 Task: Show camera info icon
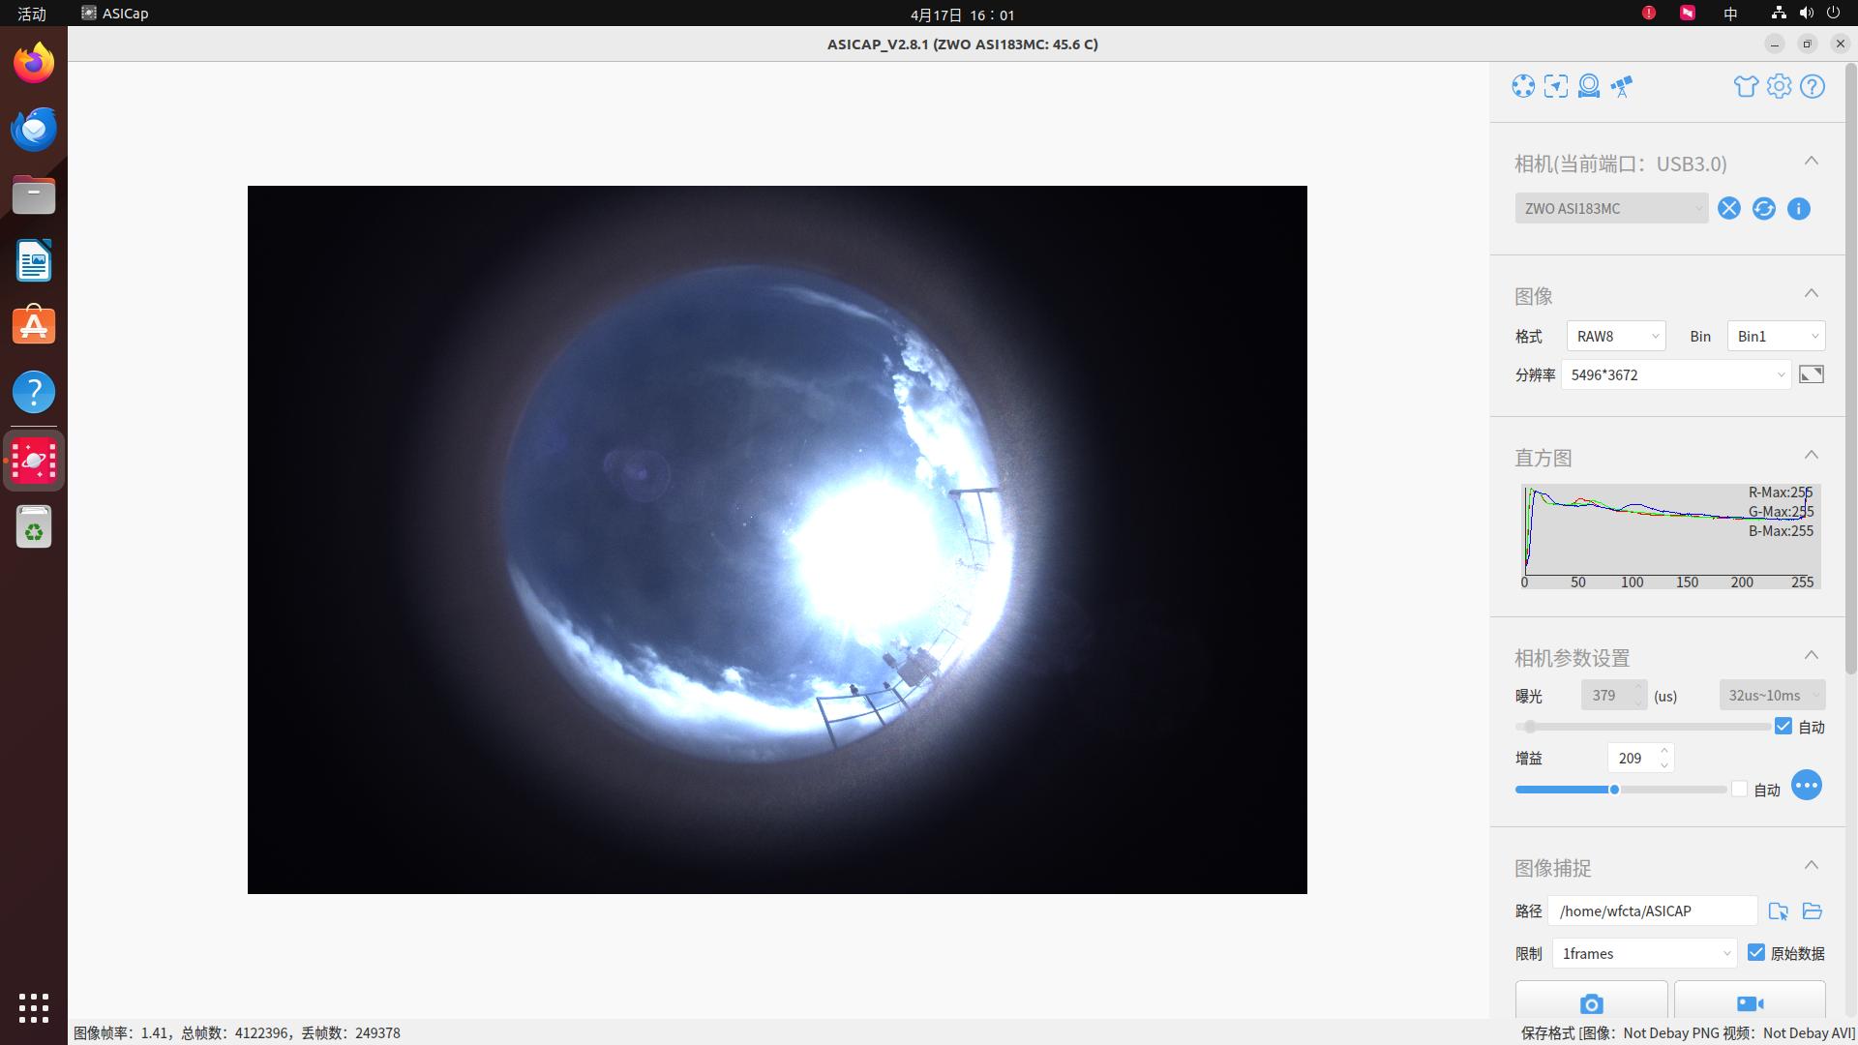[1798, 208]
